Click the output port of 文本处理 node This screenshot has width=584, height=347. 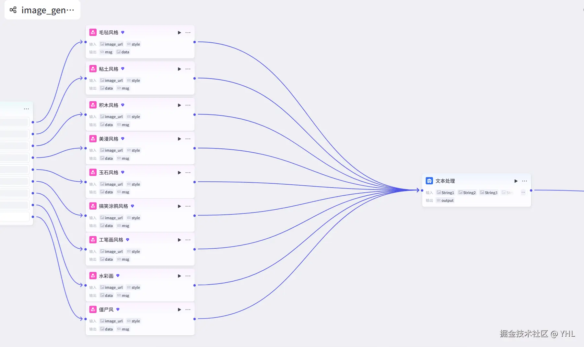click(x=531, y=190)
